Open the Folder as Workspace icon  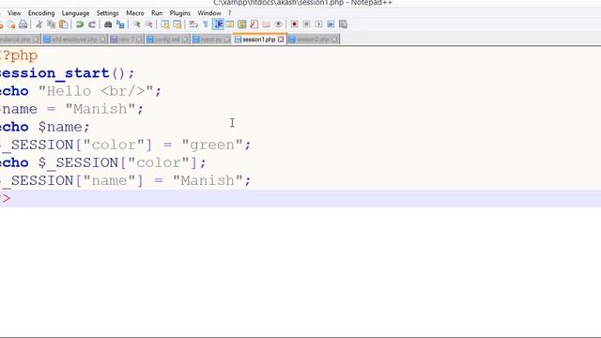[x=266, y=24]
